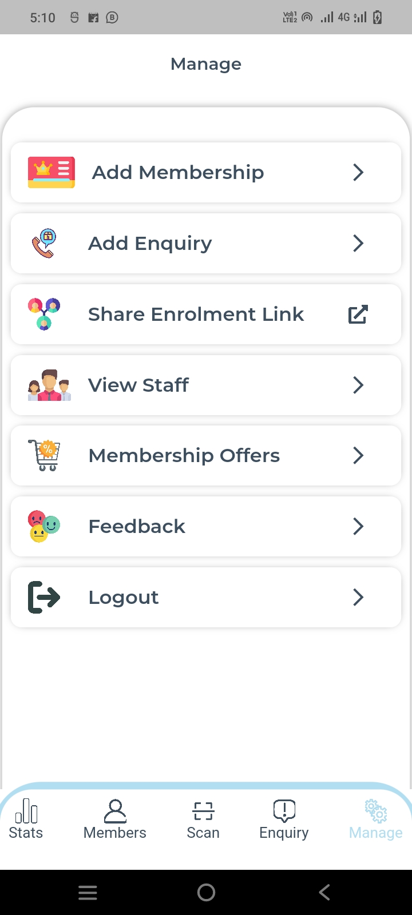Tap the enrolment link people icon
Viewport: 412px width, 915px height.
(44, 314)
